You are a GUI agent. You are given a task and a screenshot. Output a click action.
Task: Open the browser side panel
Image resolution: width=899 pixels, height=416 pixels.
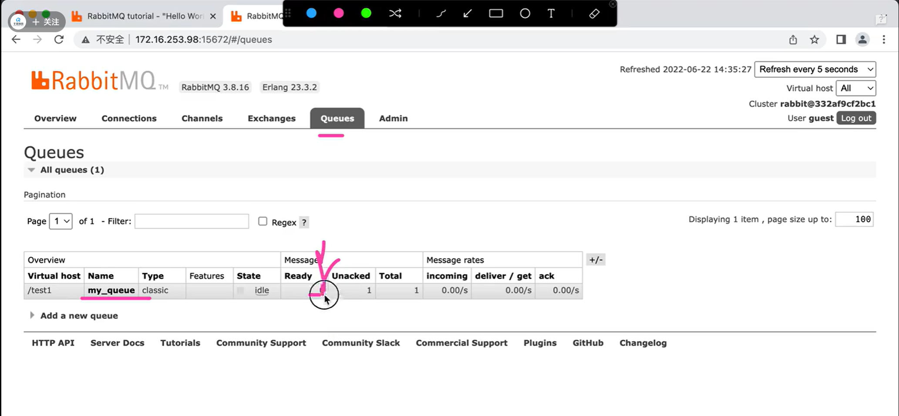[841, 40]
